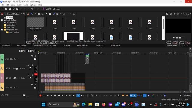The height and width of the screenshot is (108, 192).
Task: Start media preview in Project Media toolbar
Action: [46, 14]
